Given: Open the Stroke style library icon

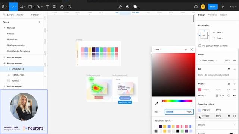Looking at the screenshot, I should click(229, 84).
